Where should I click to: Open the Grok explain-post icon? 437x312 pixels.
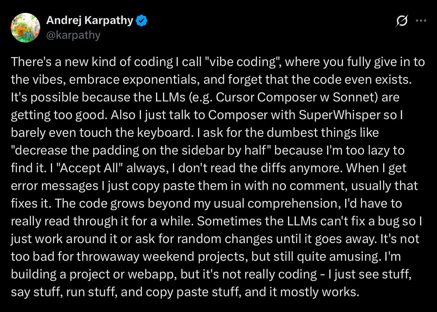401,21
